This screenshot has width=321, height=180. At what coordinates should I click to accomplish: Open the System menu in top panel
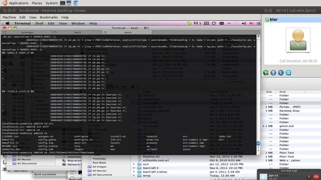(52, 3)
